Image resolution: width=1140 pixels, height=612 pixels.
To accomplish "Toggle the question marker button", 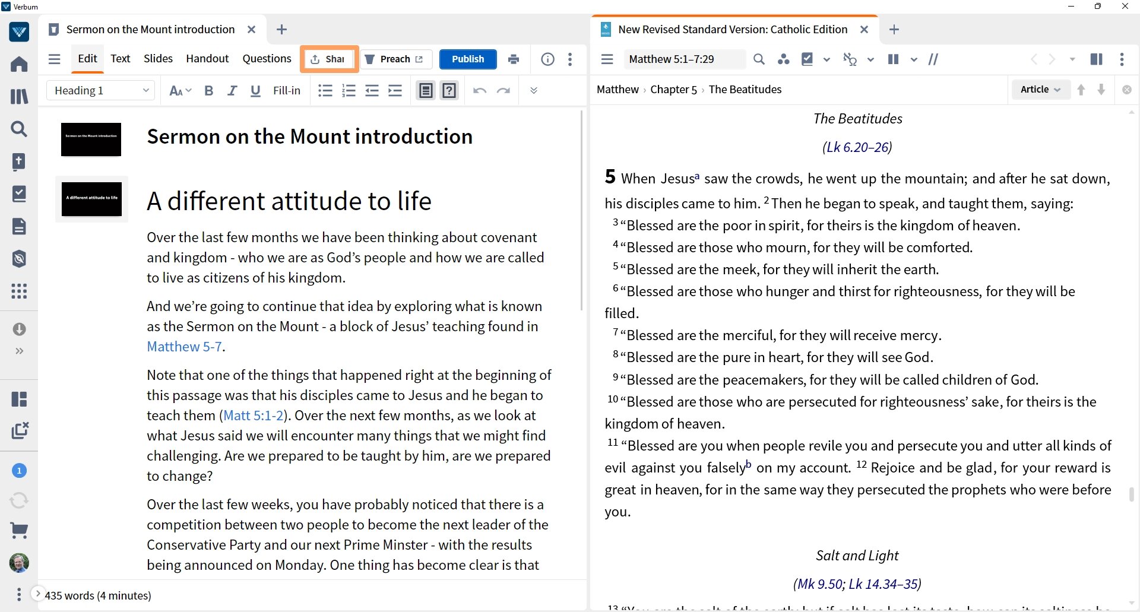I will coord(449,90).
